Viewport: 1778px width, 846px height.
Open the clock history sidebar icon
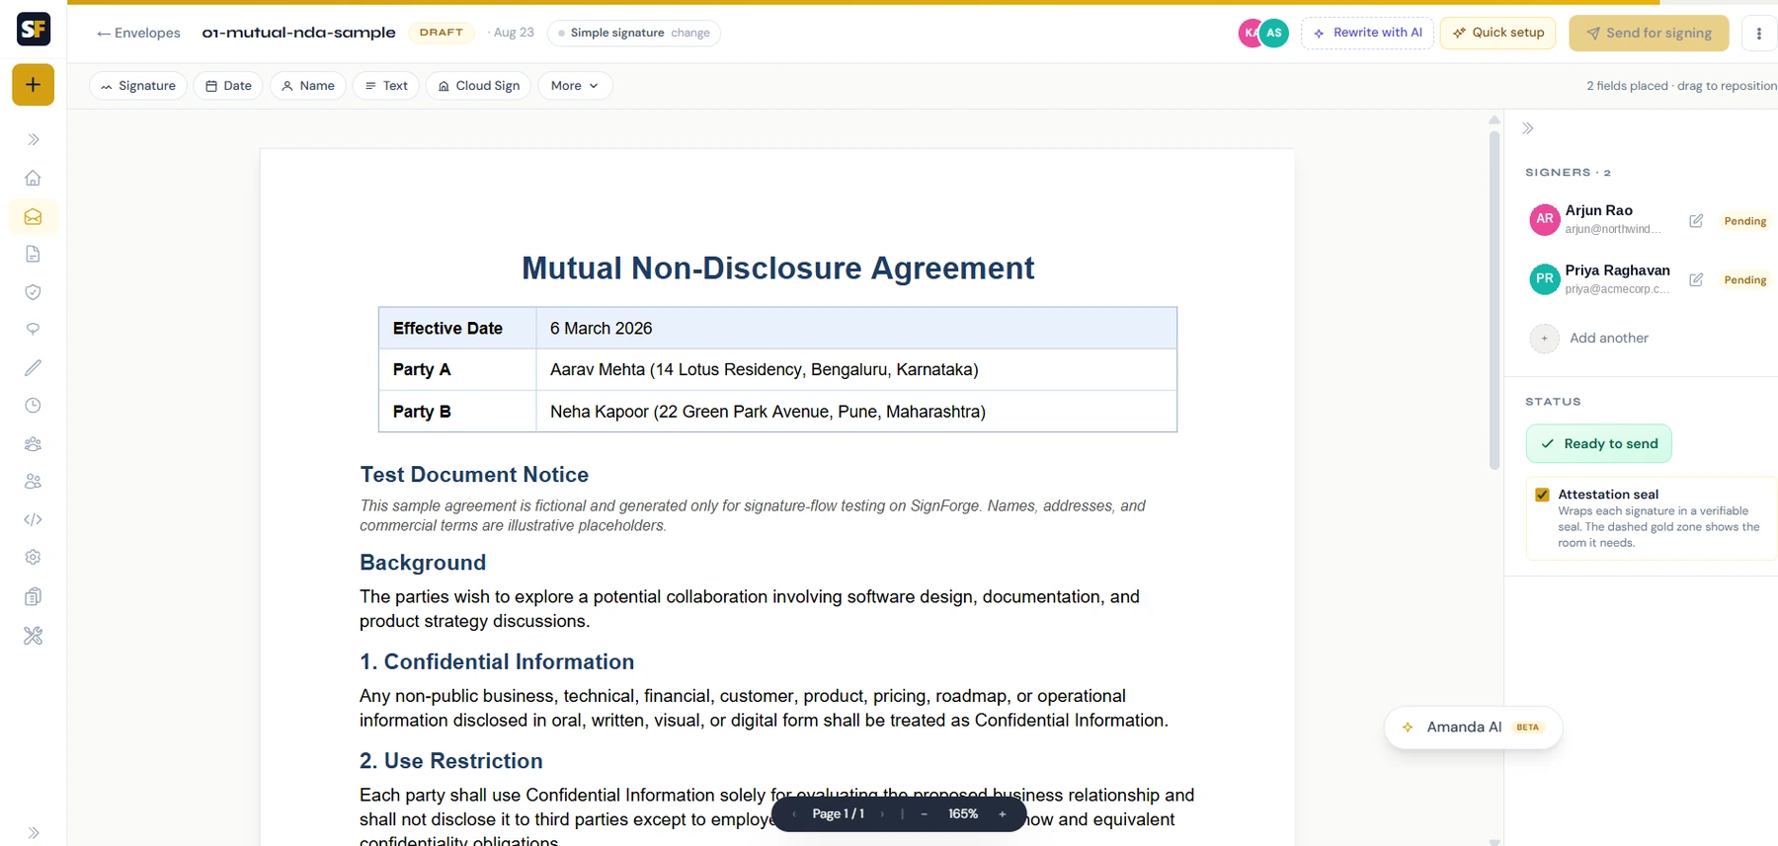33,406
